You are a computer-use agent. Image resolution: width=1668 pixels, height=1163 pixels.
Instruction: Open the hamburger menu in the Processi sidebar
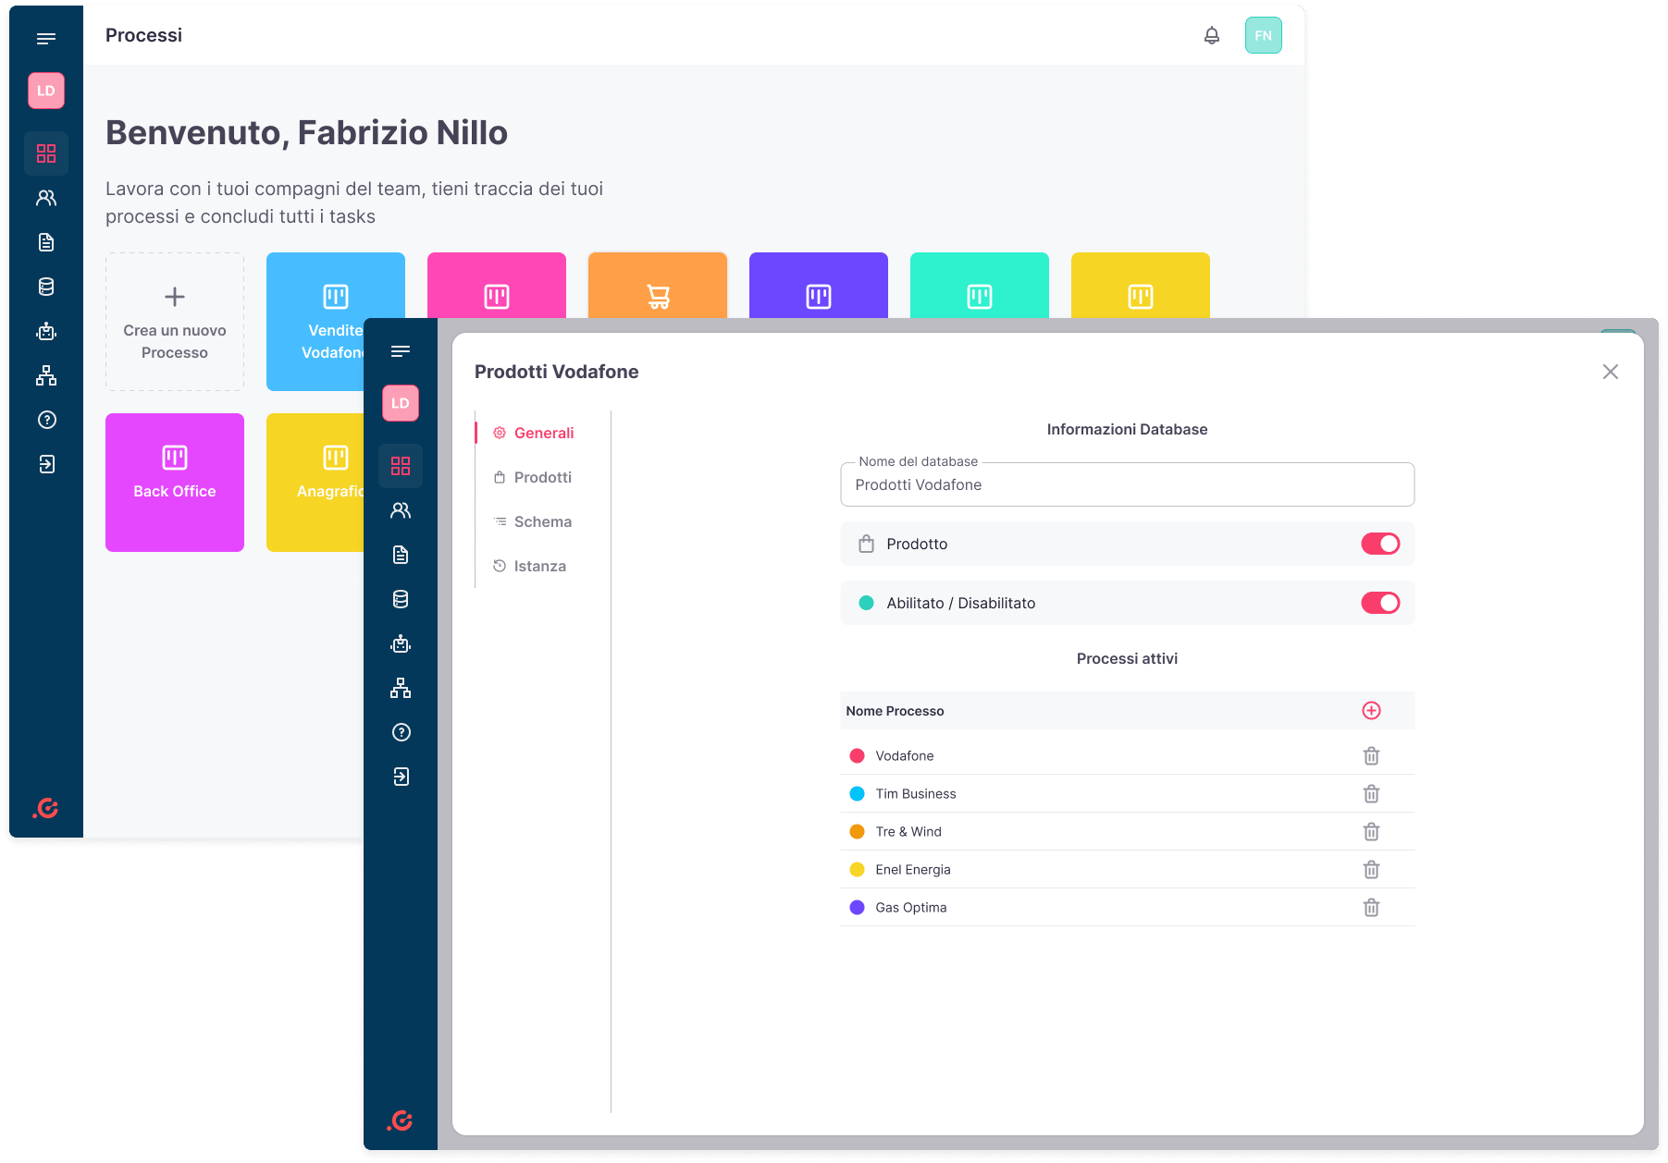tap(46, 39)
